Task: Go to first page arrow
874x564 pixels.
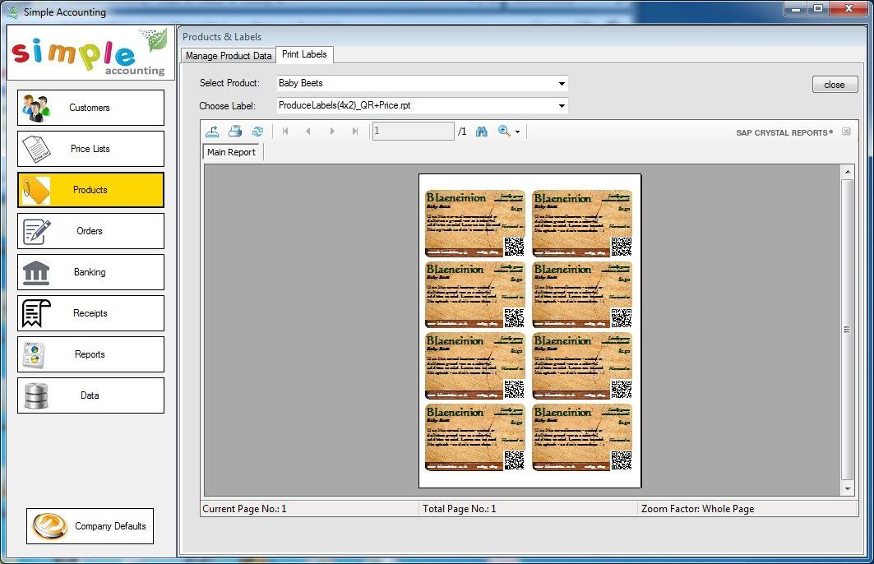Action: coord(285,132)
